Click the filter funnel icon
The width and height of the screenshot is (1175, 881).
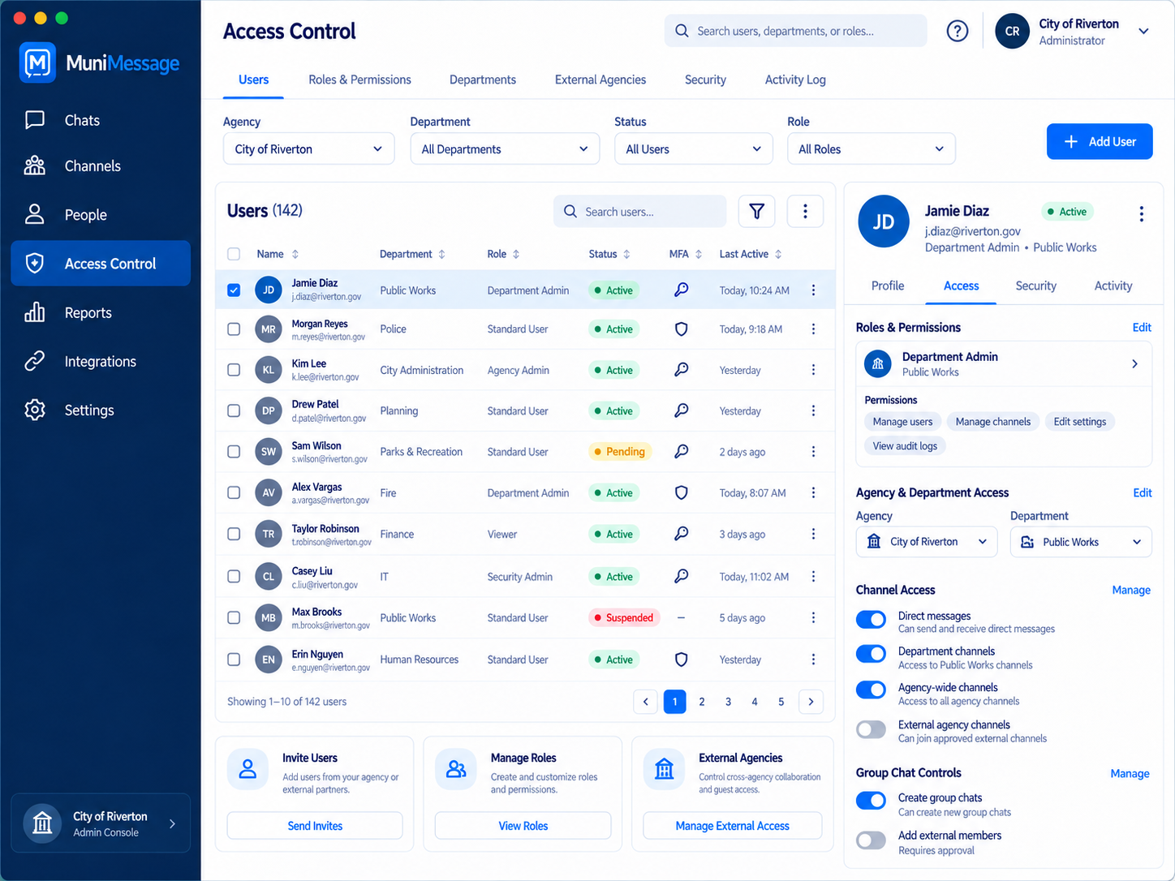756,211
